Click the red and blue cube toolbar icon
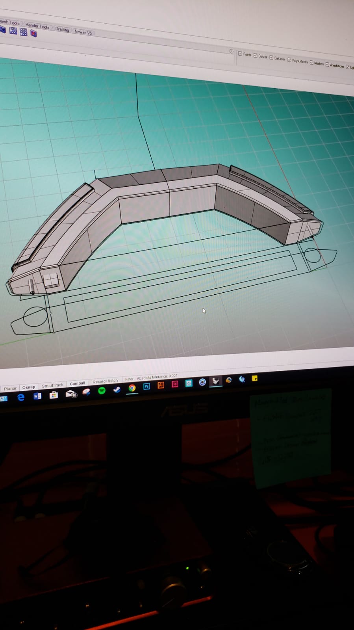Viewport: 354px width, 630px height. [33, 33]
